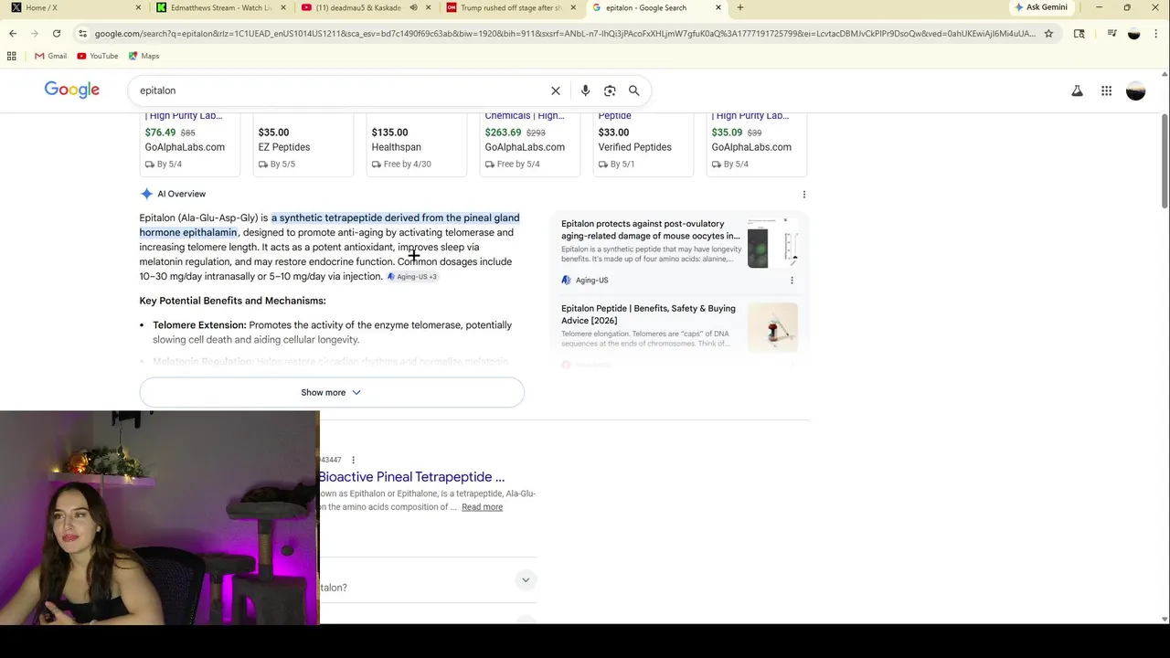Open the $76.49 GoAlphaLabs.com product
The image size is (1170, 658).
coord(189,143)
